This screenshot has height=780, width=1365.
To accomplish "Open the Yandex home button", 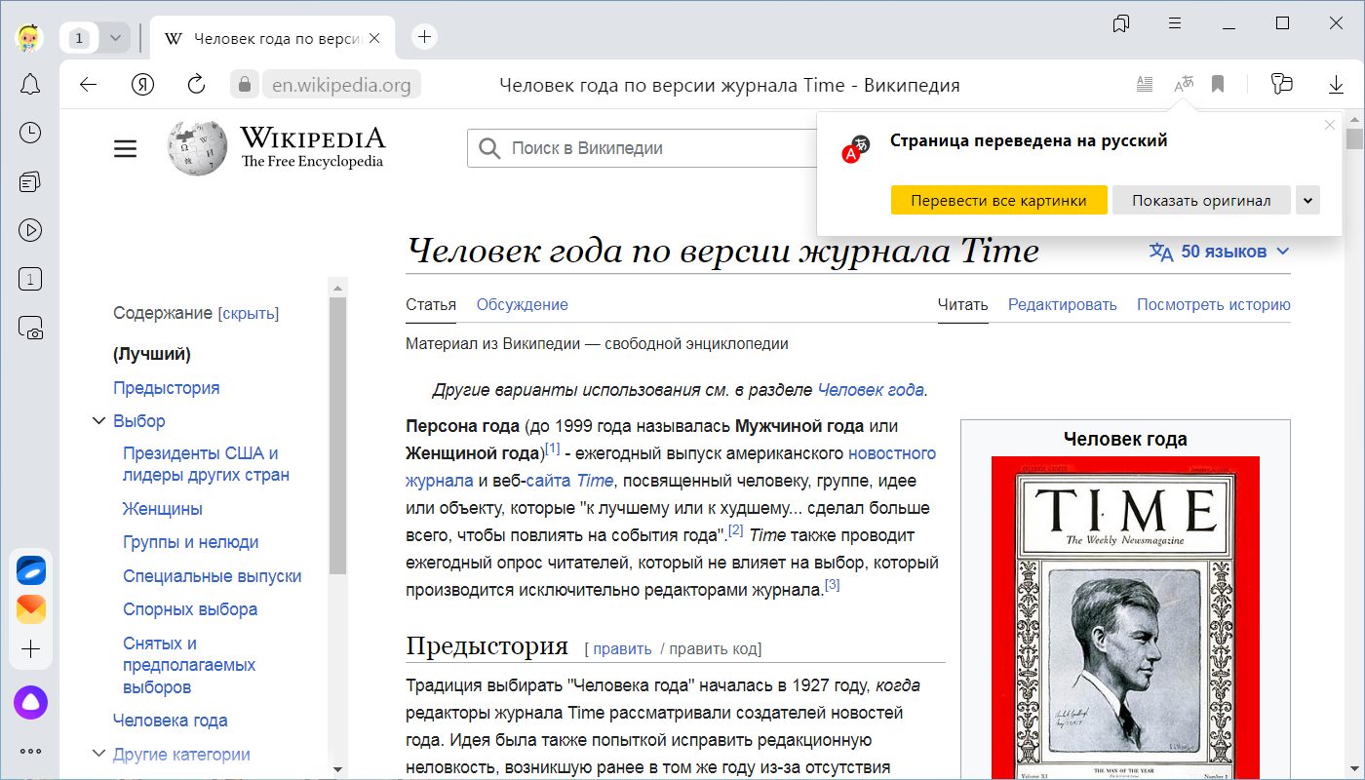I will click(143, 85).
